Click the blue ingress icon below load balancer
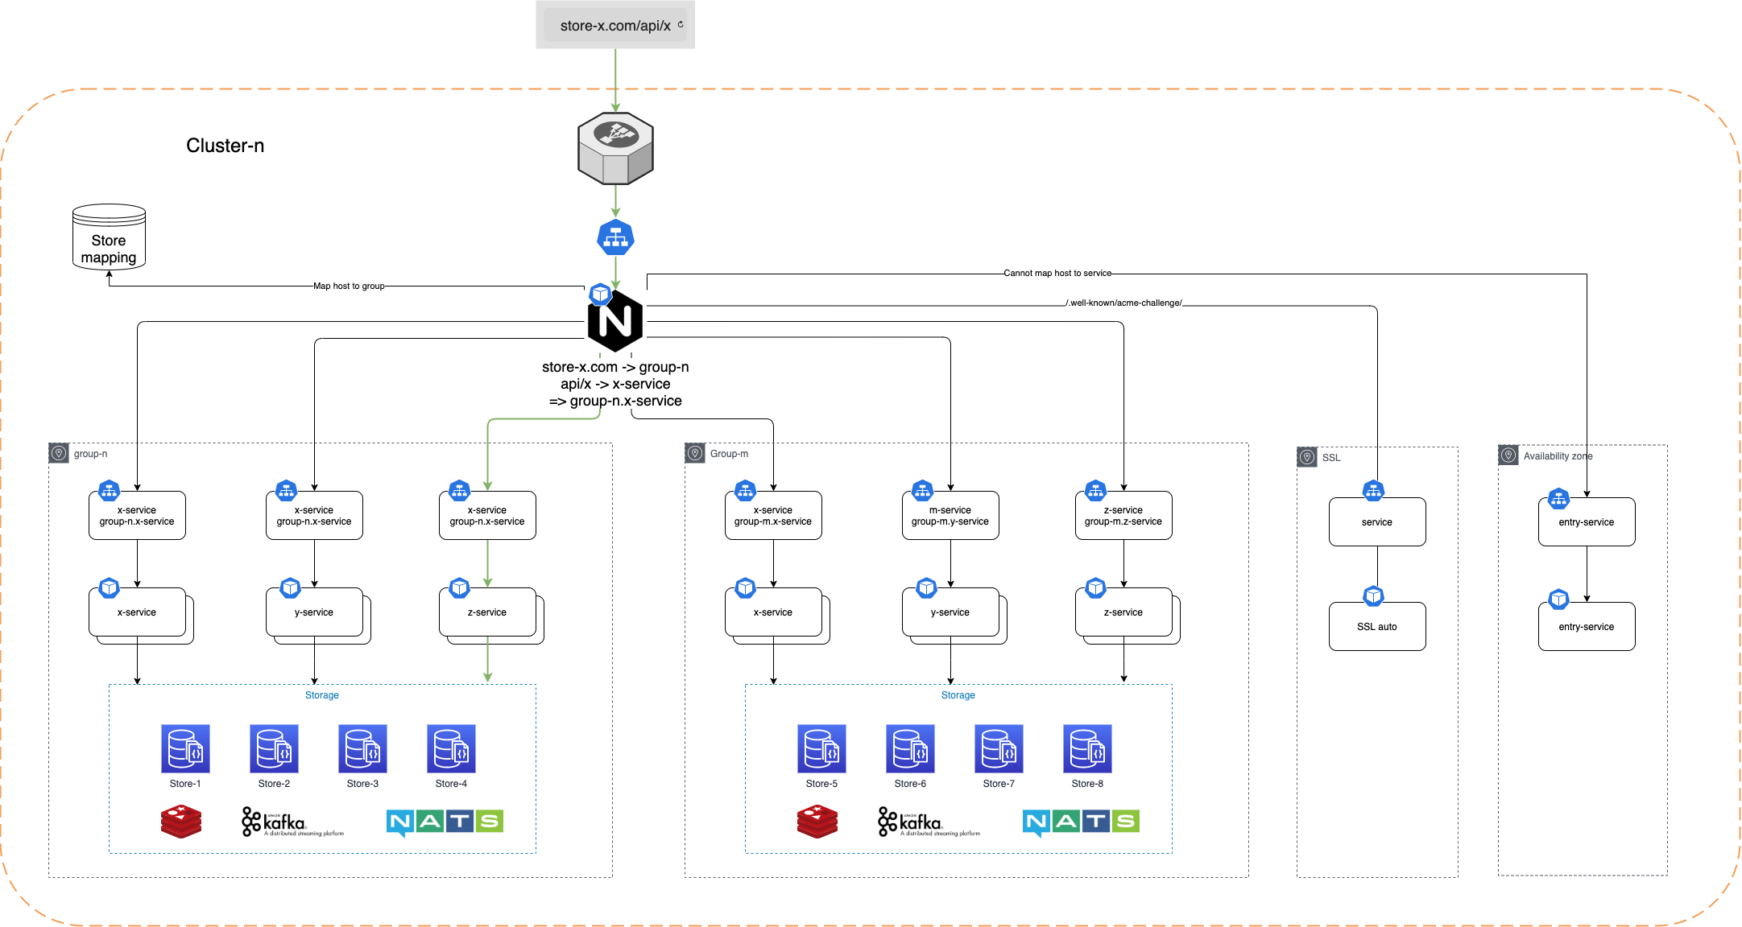1742x927 pixels. coord(615,238)
